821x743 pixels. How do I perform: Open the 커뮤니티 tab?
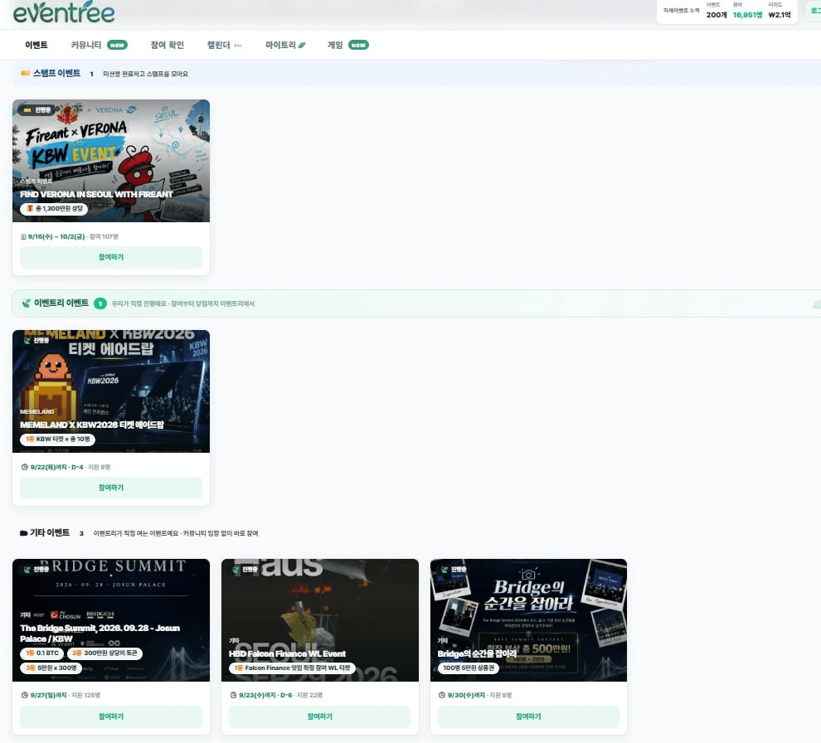[x=86, y=45]
